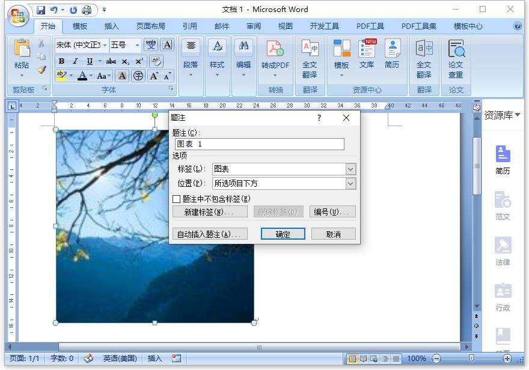Click the 新建标签 button
This screenshot has width=529, height=370.
point(210,212)
